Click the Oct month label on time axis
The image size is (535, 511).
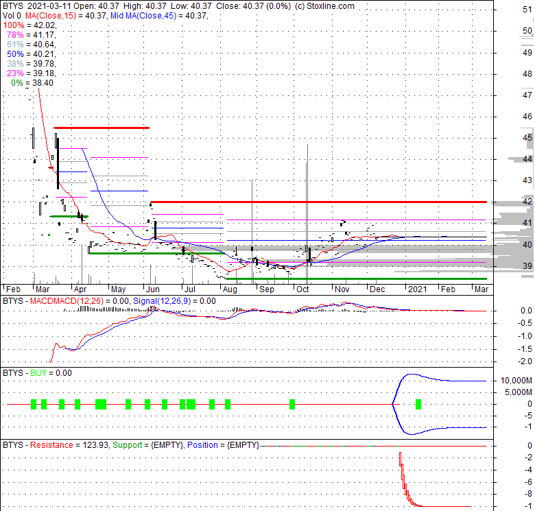[302, 289]
